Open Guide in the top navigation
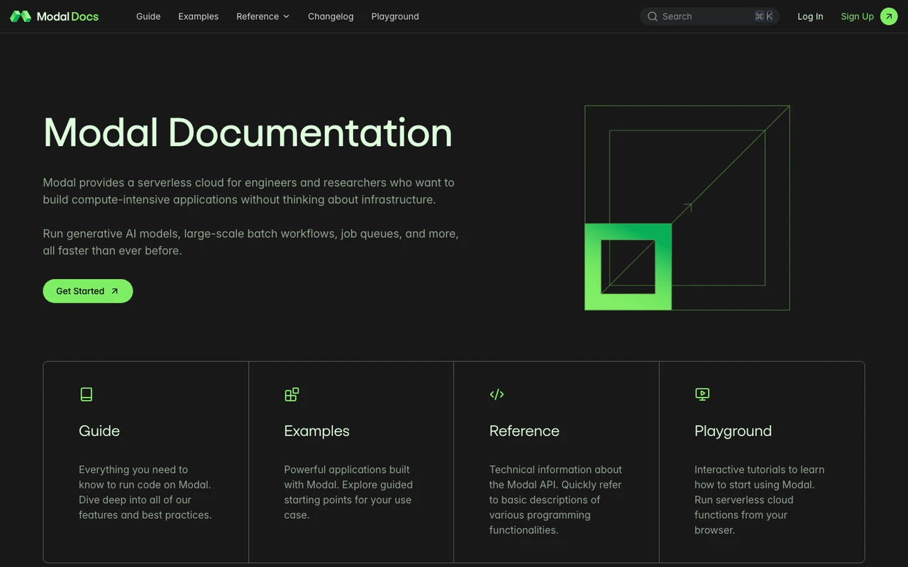 (148, 16)
